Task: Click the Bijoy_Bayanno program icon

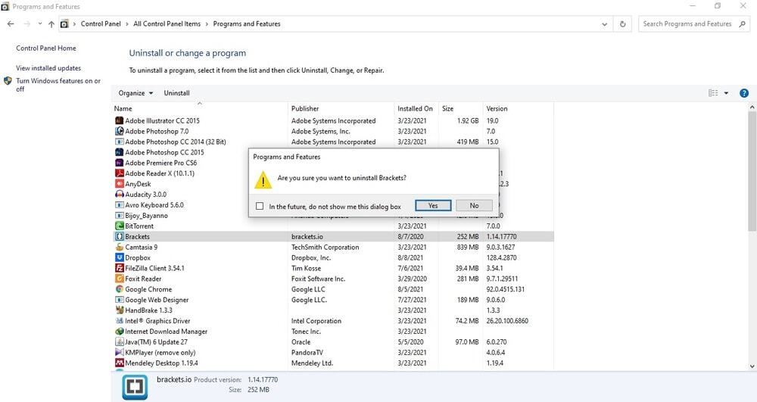Action: point(120,216)
